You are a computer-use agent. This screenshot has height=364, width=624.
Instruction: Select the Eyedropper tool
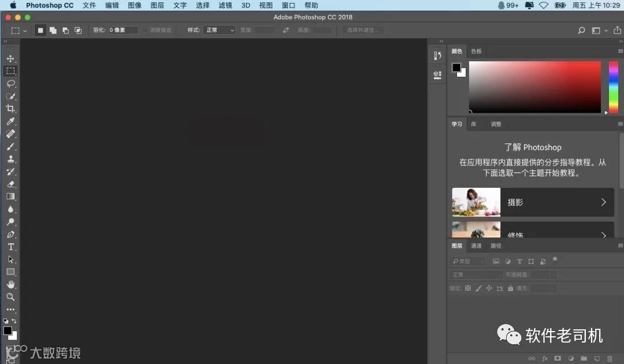point(11,121)
